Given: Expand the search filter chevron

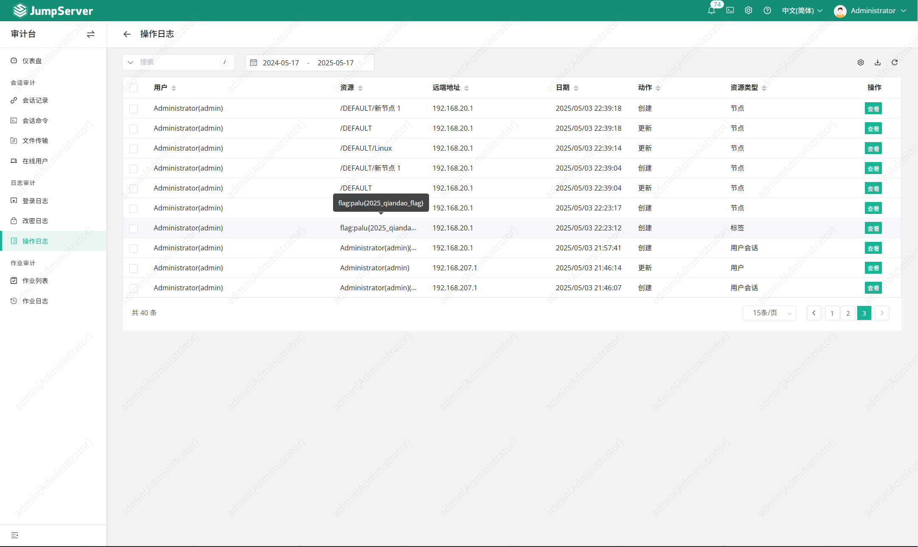Looking at the screenshot, I should point(130,62).
